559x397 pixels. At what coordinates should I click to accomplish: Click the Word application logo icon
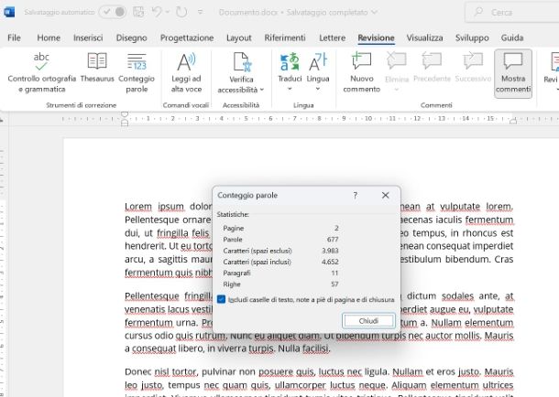tap(9, 12)
